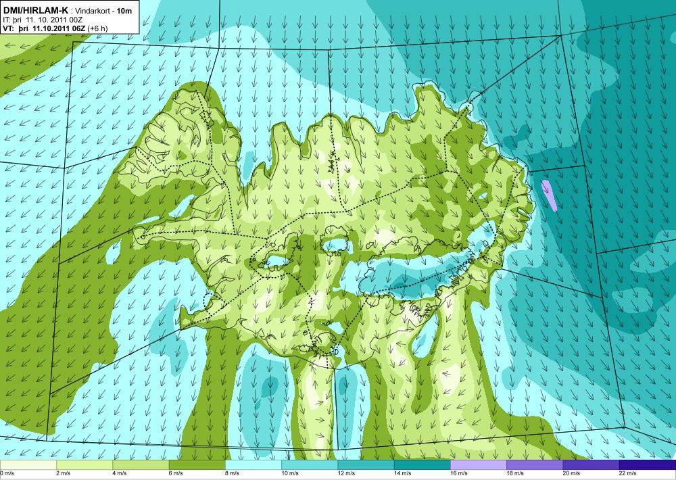The width and height of the screenshot is (676, 480).
Task: Select the light lavender 16–18 m/s legend swatch
Action: pyautogui.click(x=479, y=464)
